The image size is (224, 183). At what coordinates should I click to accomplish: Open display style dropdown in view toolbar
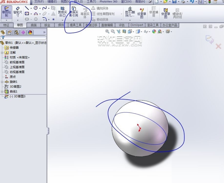click(141, 32)
